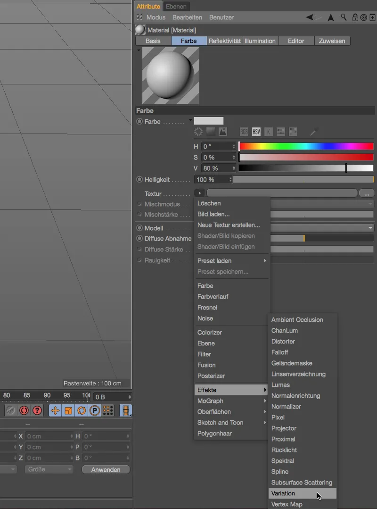The height and width of the screenshot is (509, 377).
Task: Click the red question mark keyframe icon
Action: tap(37, 410)
